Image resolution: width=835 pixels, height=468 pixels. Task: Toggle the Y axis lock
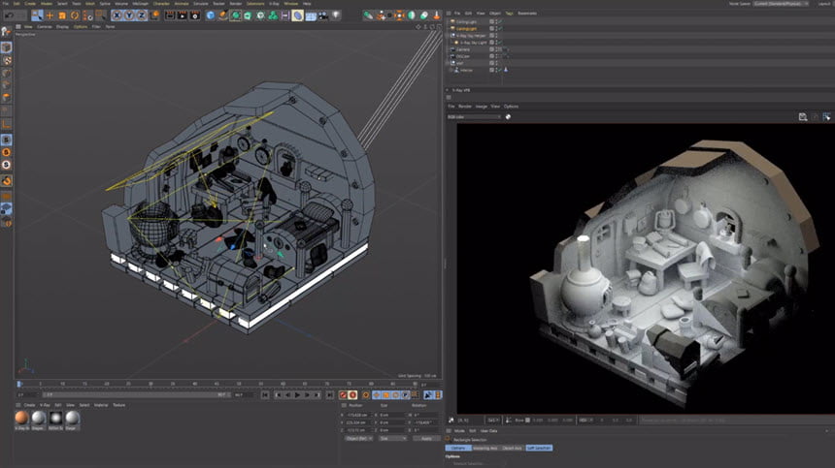pos(129,16)
